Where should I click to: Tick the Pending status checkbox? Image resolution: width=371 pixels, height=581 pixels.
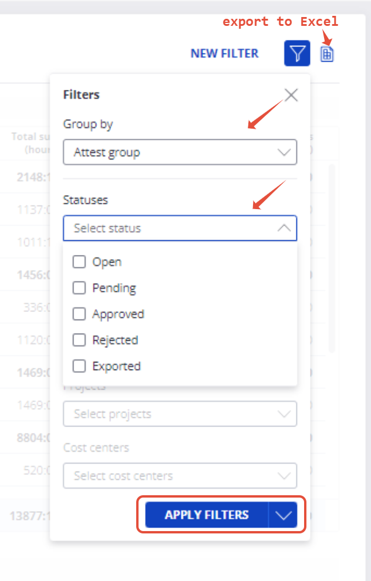79,288
